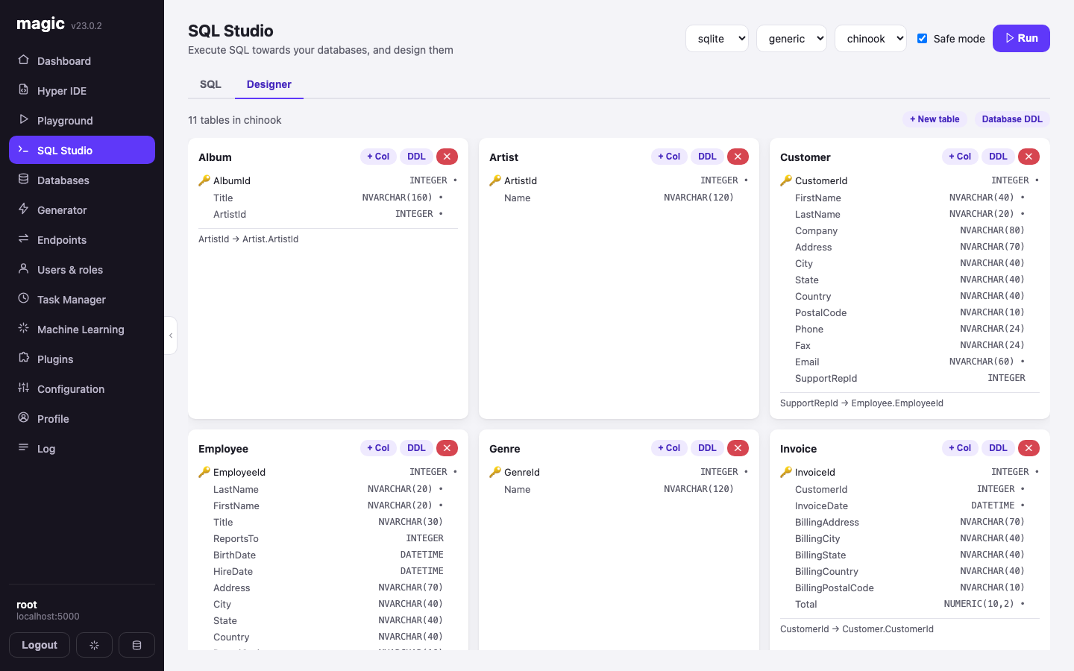Add a column to the Album table
Viewport: 1074px width, 671px height.
(x=378, y=157)
